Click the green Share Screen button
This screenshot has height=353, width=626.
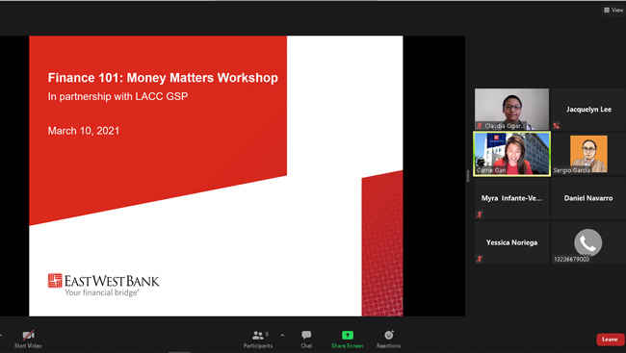click(x=347, y=340)
